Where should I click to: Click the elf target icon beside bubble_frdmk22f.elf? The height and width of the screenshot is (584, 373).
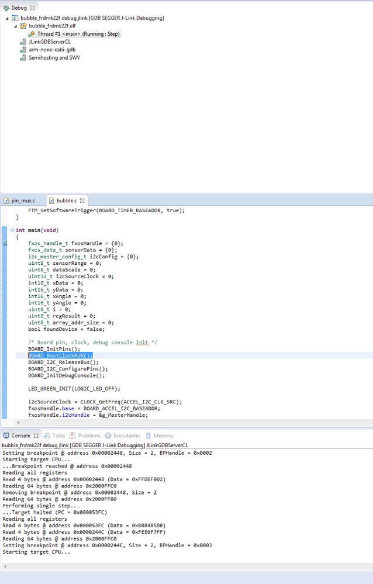(x=23, y=26)
